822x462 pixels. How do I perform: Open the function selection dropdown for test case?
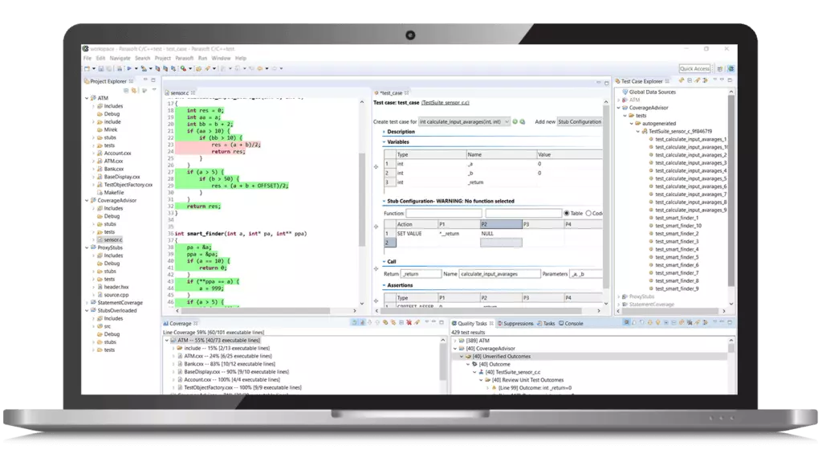[x=507, y=121]
